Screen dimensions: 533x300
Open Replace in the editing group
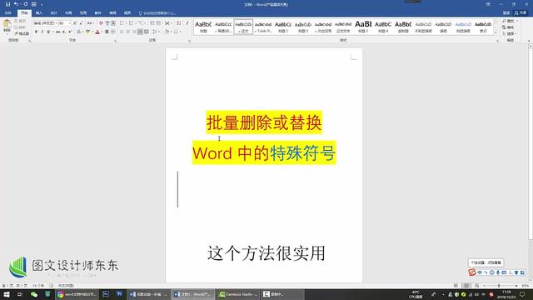509,27
